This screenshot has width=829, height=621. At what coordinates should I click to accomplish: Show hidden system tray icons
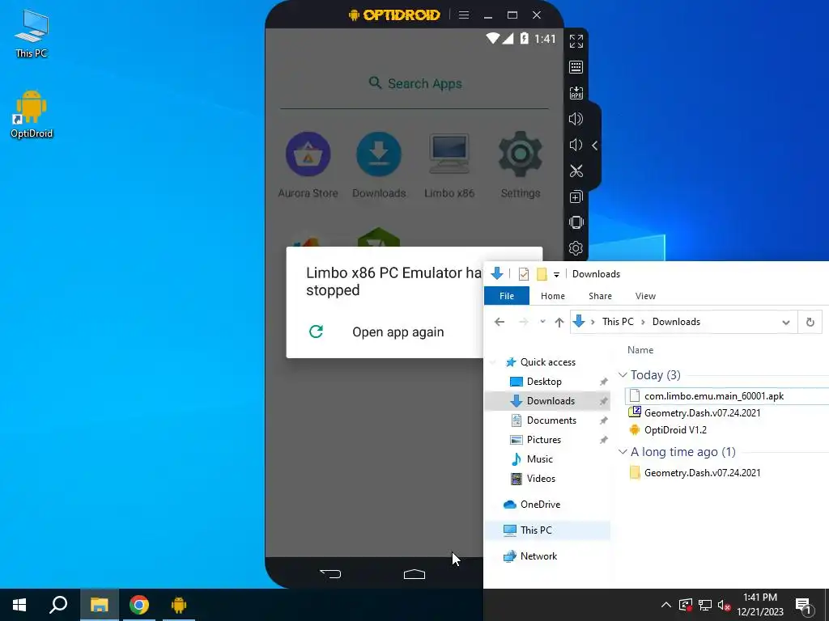(666, 605)
